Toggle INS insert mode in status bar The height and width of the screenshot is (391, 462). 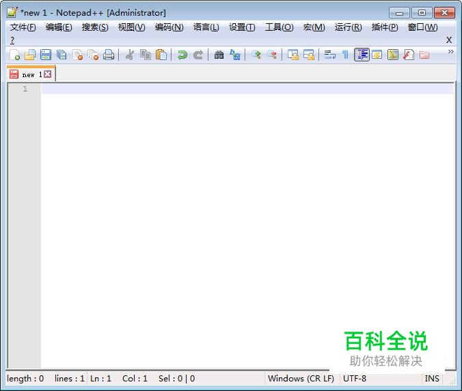[432, 378]
